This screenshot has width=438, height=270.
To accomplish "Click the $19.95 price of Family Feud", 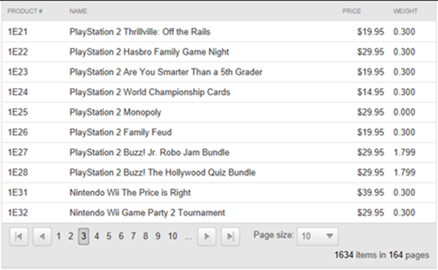I will click(371, 132).
